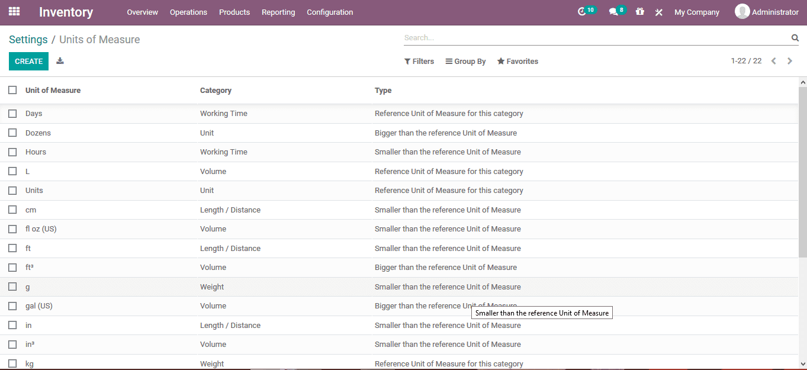Screen dimensions: 807x370
Task: Open the Favorites dropdown
Action: (517, 61)
